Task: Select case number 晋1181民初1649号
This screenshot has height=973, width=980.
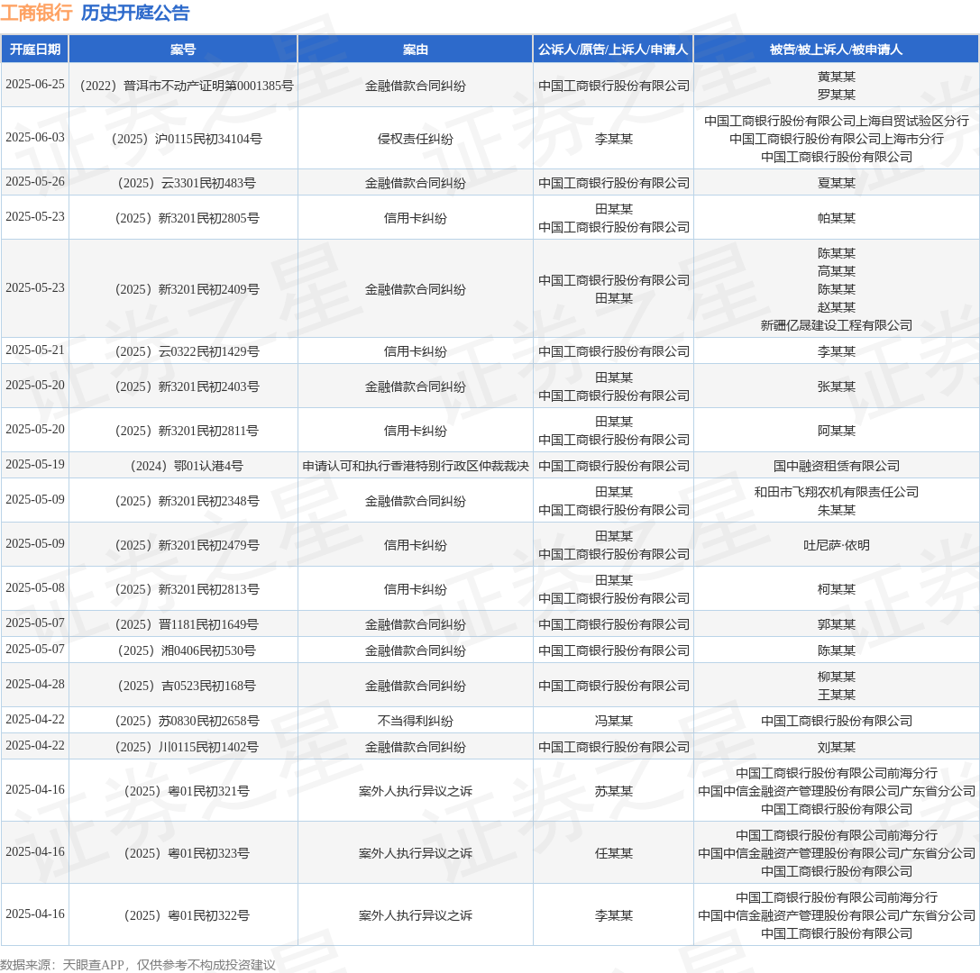Action: pos(187,624)
